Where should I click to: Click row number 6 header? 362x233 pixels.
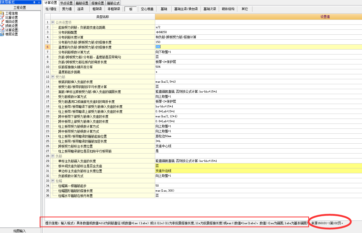click(x=48, y=47)
